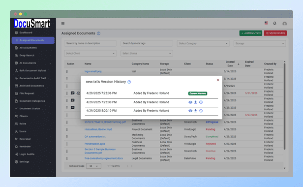
Task: Toggle the hamburger sidebar menu
Action: click(63, 24)
